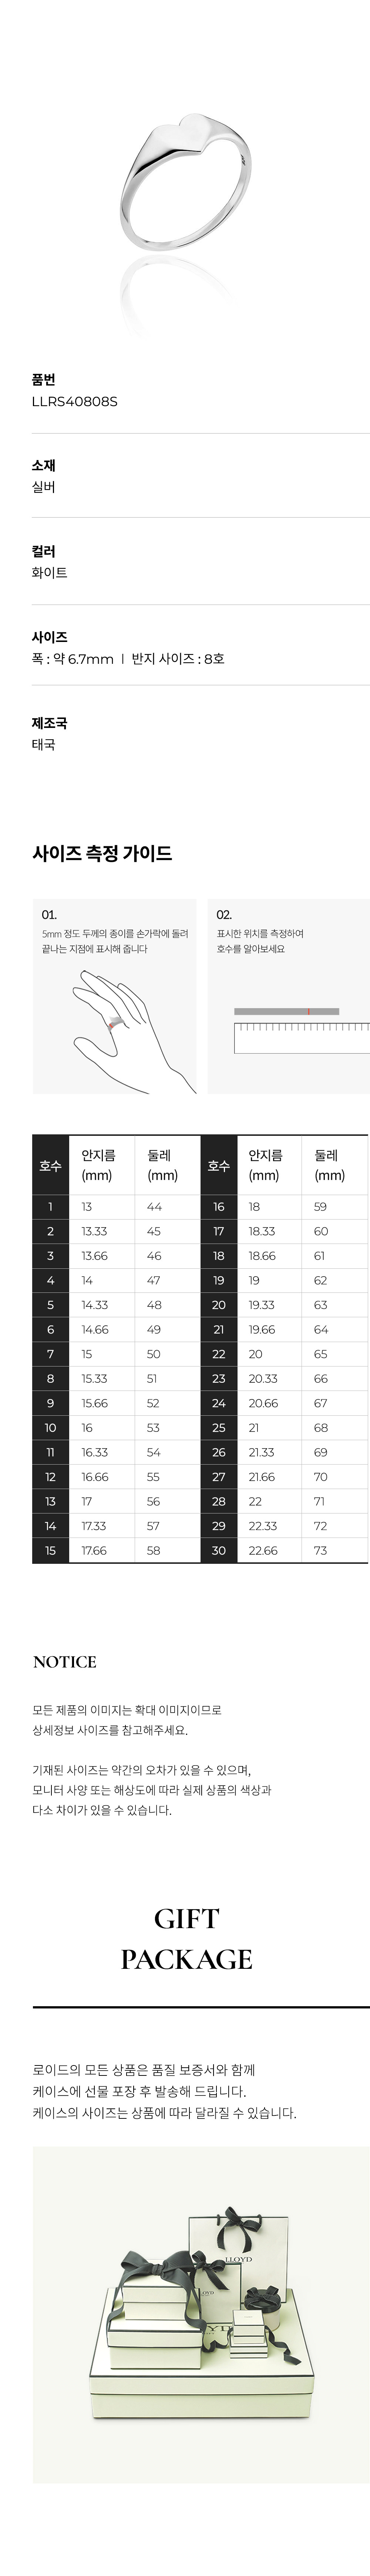Select size row 16 in table
This screenshot has height=2576, width=370.
(x=284, y=1207)
